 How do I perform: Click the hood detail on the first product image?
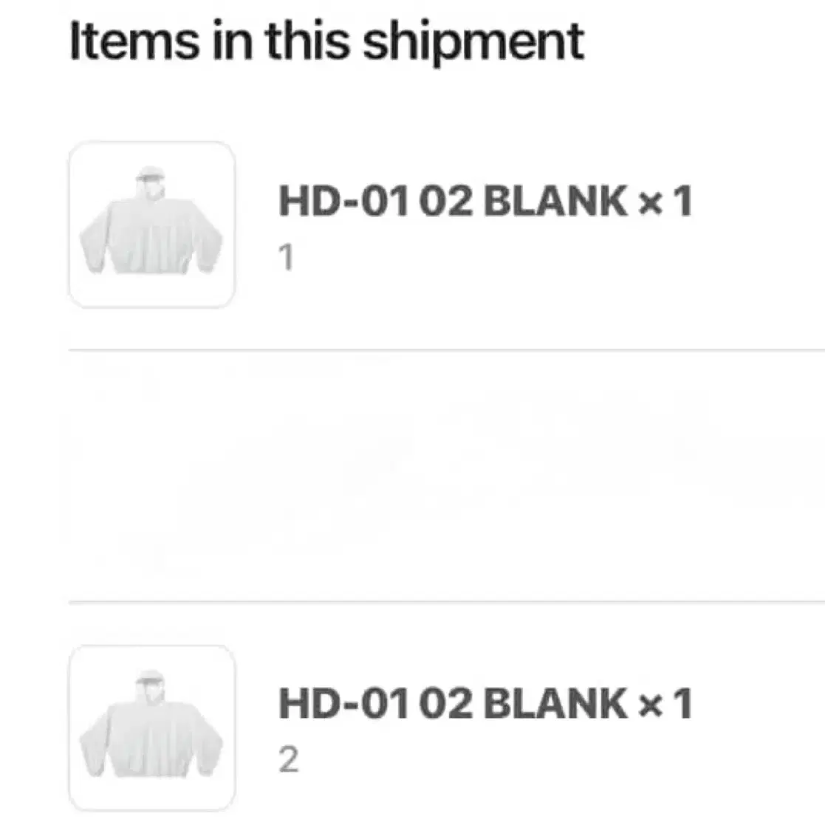click(x=150, y=176)
